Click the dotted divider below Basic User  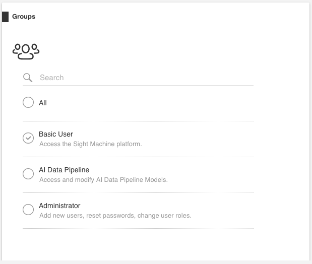138,157
